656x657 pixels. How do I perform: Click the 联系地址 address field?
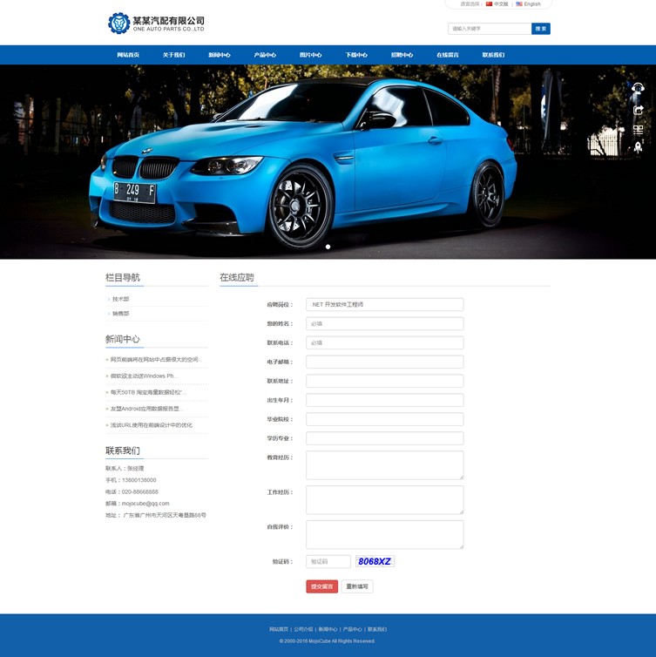(x=384, y=381)
